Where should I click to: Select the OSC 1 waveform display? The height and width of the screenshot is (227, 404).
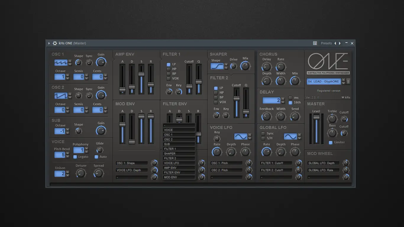[61, 63]
